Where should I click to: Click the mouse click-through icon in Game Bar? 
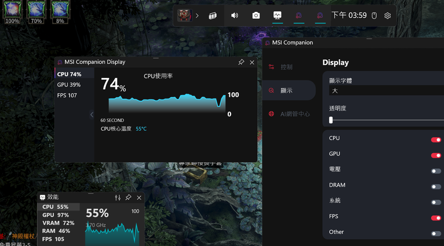tap(374, 15)
